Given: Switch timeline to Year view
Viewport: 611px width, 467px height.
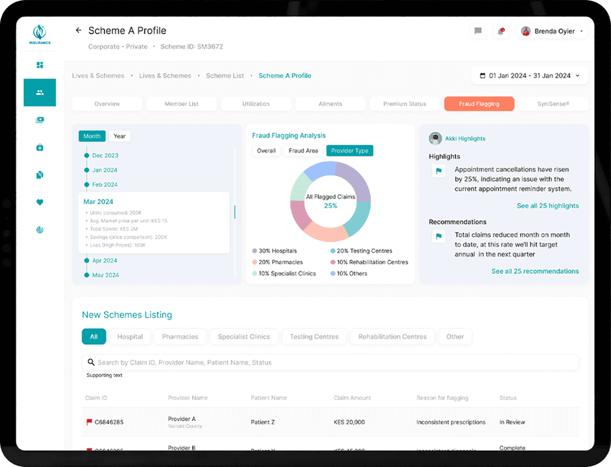Looking at the screenshot, I should click(x=119, y=136).
